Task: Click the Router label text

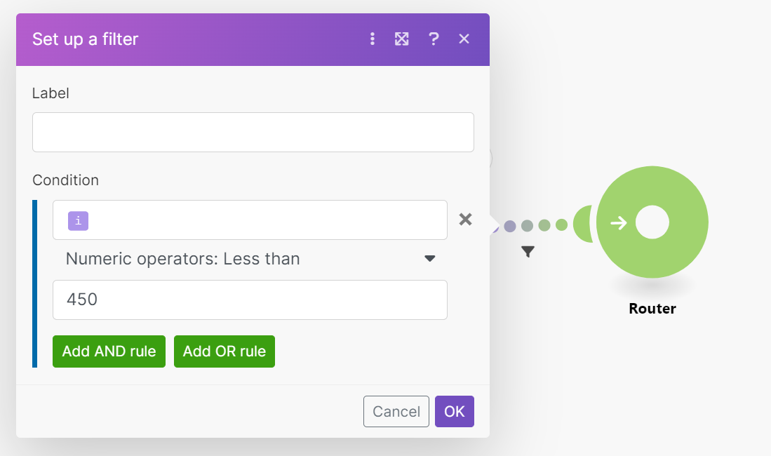Action: point(652,309)
